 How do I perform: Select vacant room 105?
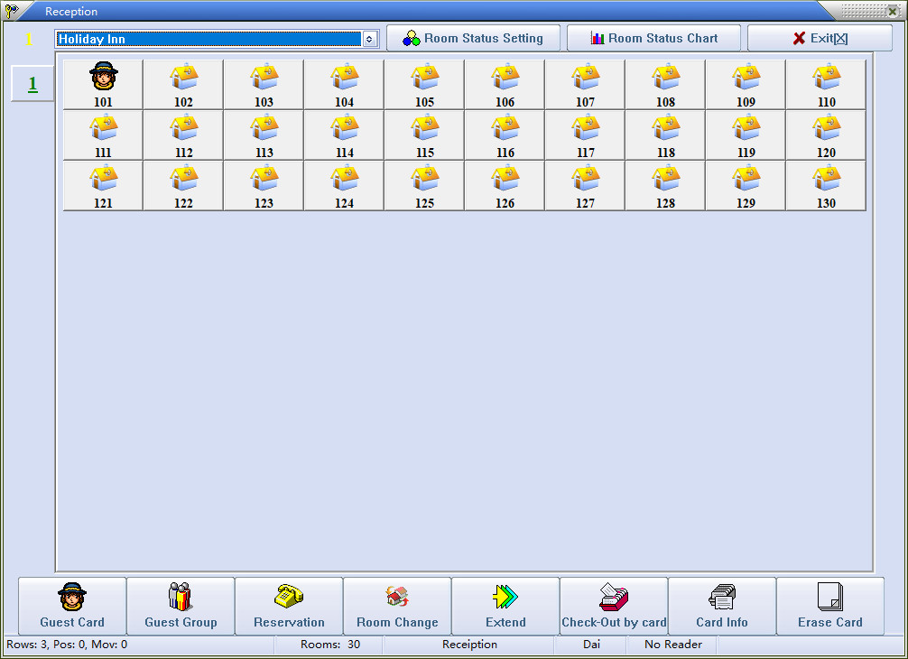(x=424, y=85)
